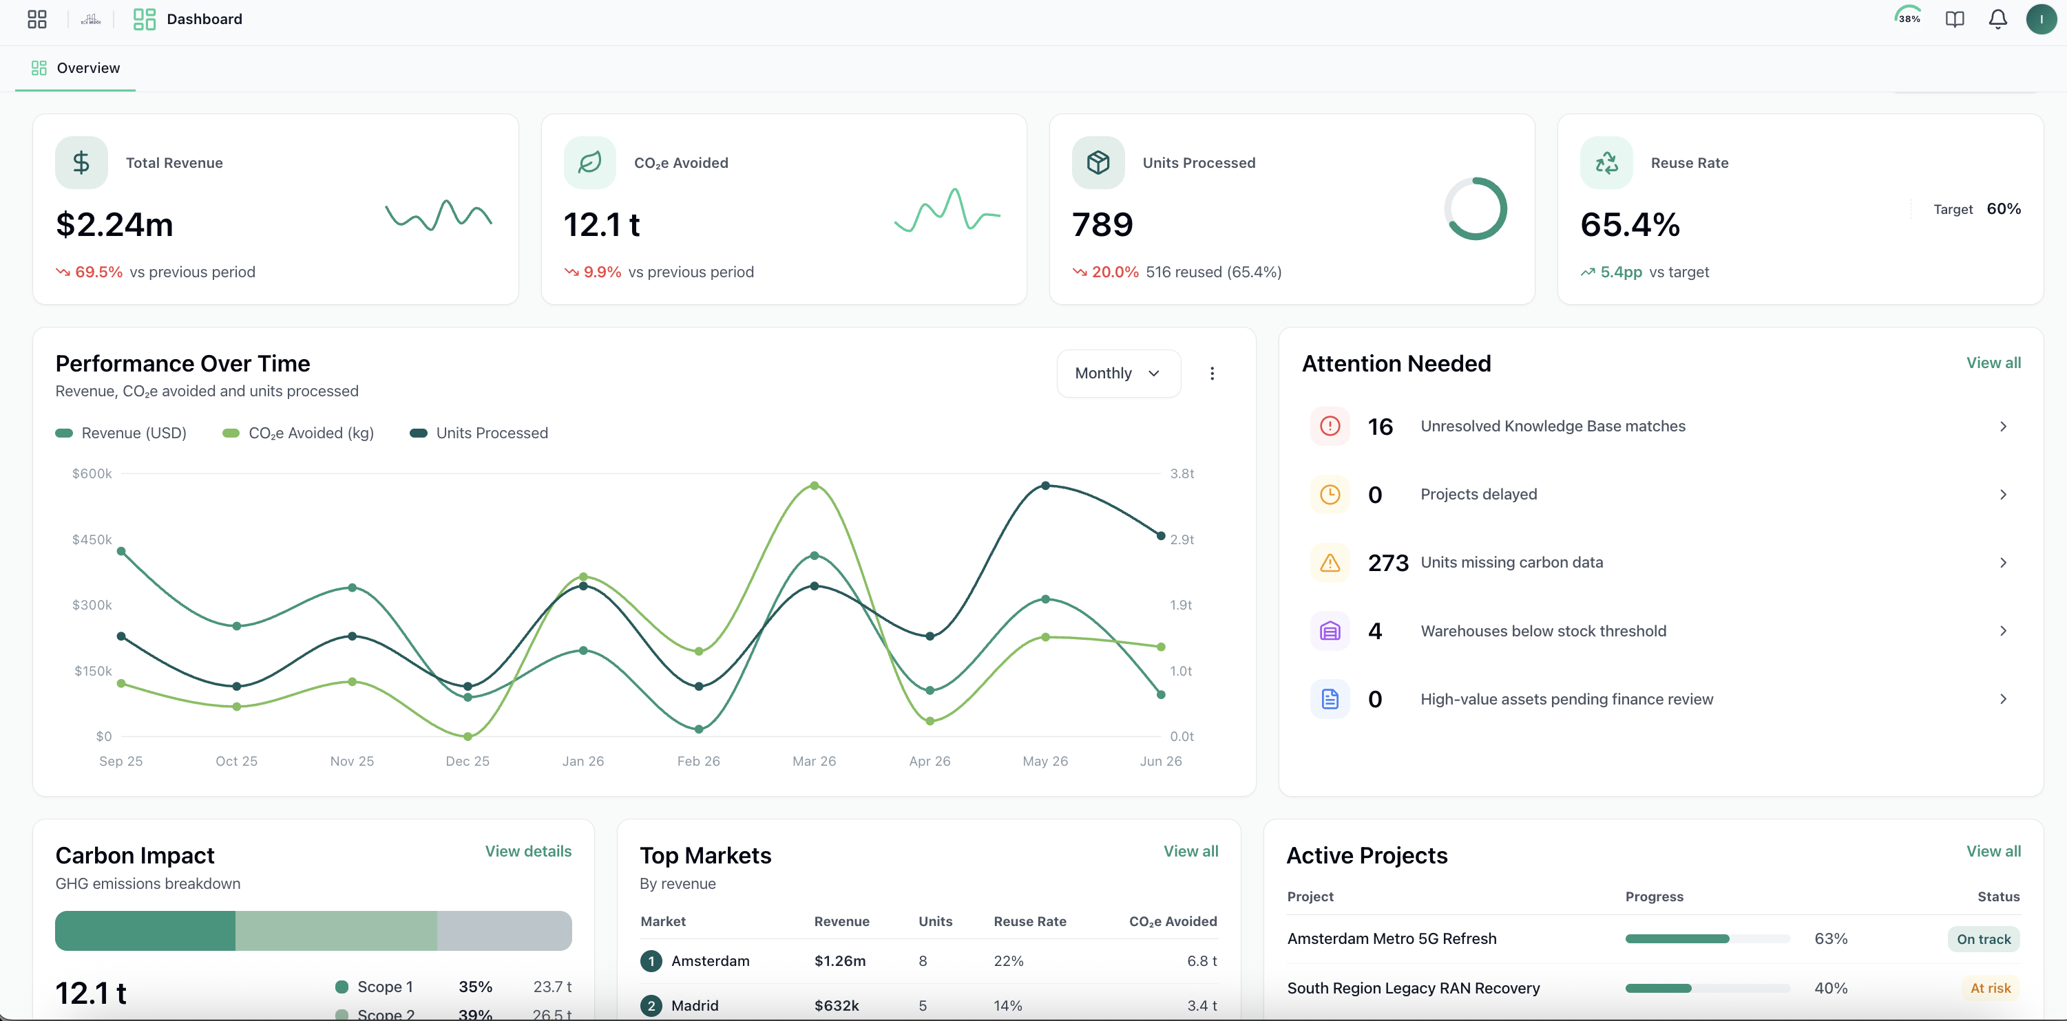
Task: Click the 65.4% reuse rate value
Action: (x=1630, y=224)
